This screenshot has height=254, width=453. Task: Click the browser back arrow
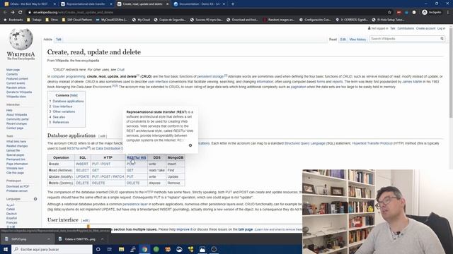[x=5, y=13]
